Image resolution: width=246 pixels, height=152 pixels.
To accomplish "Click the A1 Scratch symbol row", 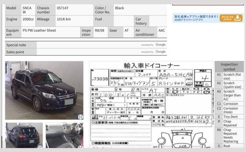I will click(x=229, y=76).
